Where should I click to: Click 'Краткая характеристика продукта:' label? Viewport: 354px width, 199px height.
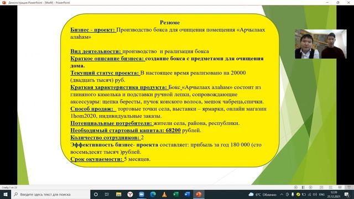(x=119, y=87)
